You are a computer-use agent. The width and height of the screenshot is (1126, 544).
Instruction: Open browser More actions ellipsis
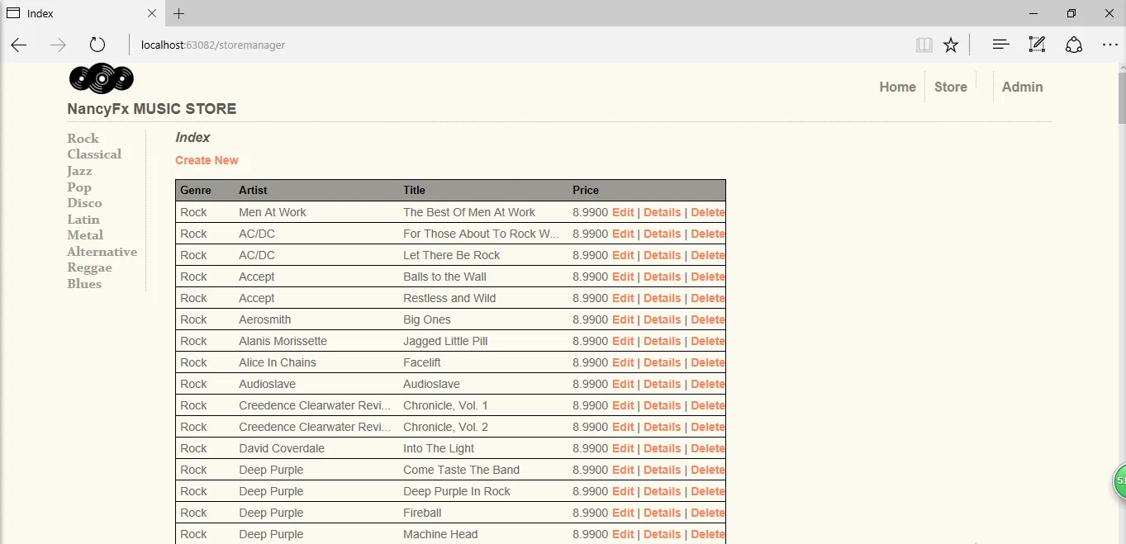[x=1109, y=45]
